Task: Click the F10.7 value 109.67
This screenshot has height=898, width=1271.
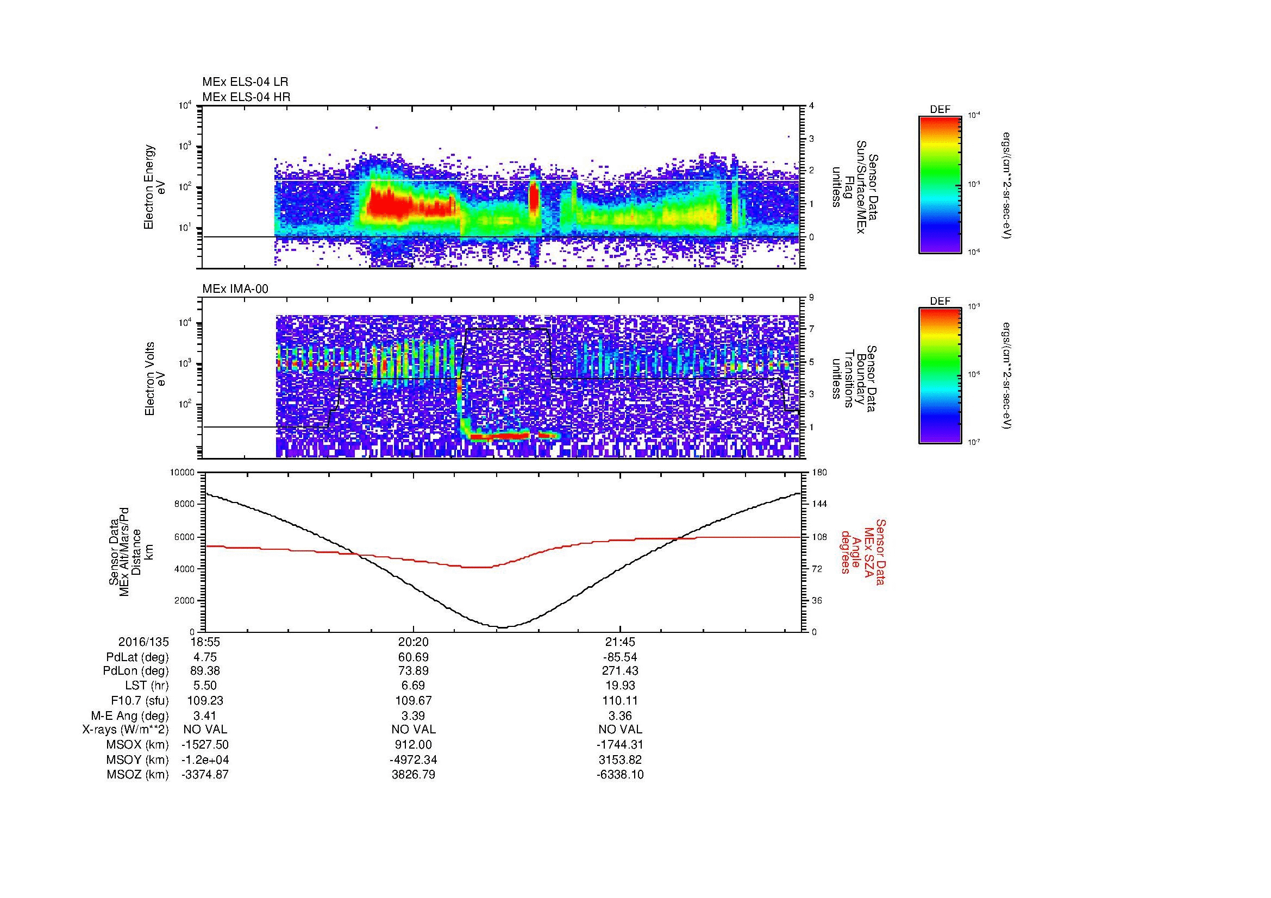Action: [413, 700]
